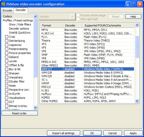
Task: Select the Theora format row
Action: 87,40
